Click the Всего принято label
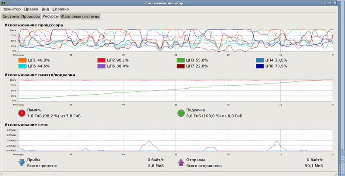The width and height of the screenshot is (345, 176). (42, 166)
